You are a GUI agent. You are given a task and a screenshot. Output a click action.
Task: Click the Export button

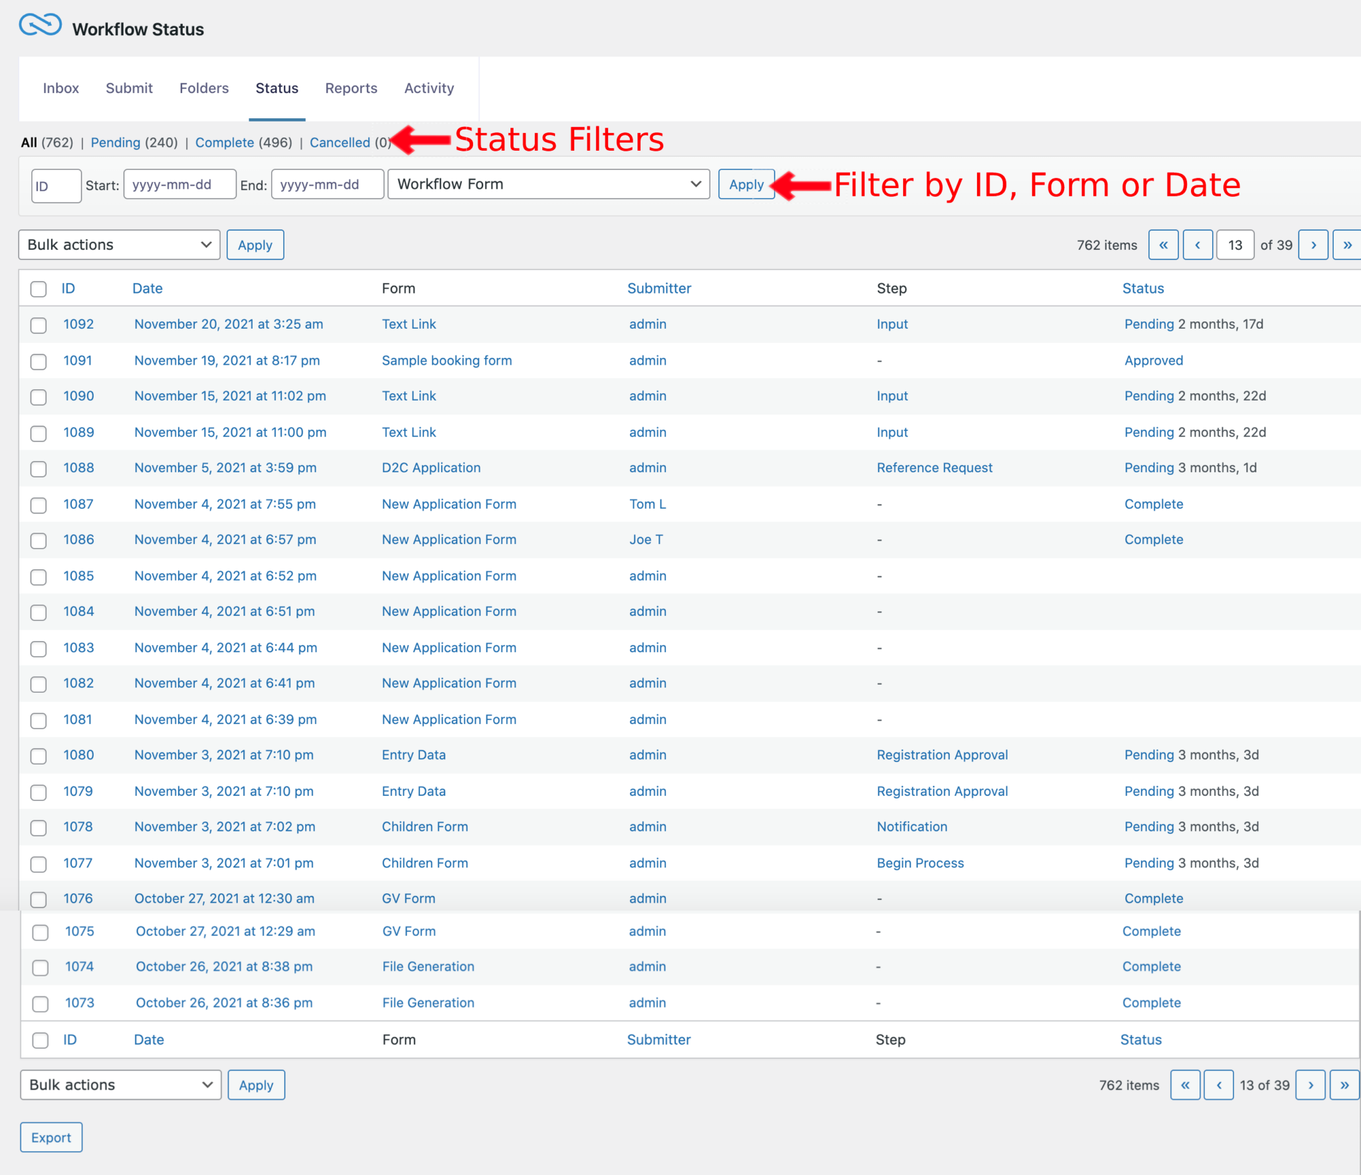tap(51, 1136)
